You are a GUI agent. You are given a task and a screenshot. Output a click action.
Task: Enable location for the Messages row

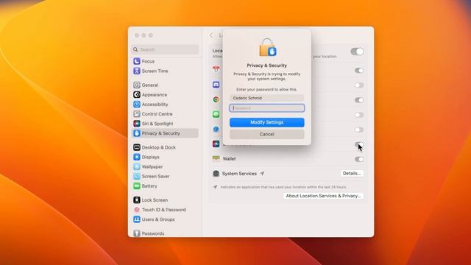(359, 115)
